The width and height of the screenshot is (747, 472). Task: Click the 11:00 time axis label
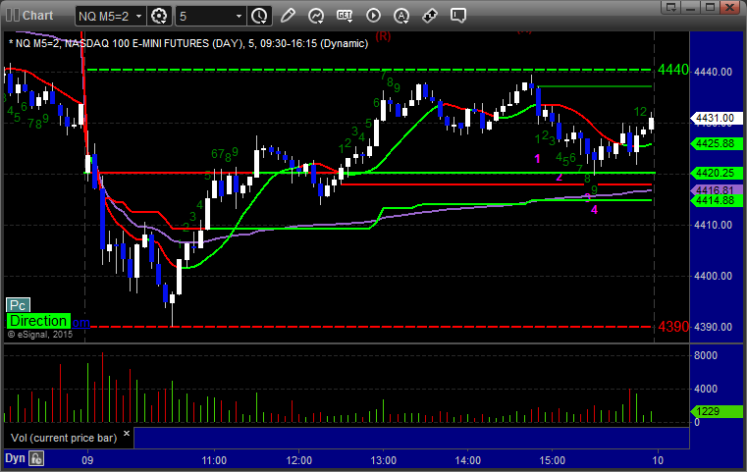pos(214,460)
